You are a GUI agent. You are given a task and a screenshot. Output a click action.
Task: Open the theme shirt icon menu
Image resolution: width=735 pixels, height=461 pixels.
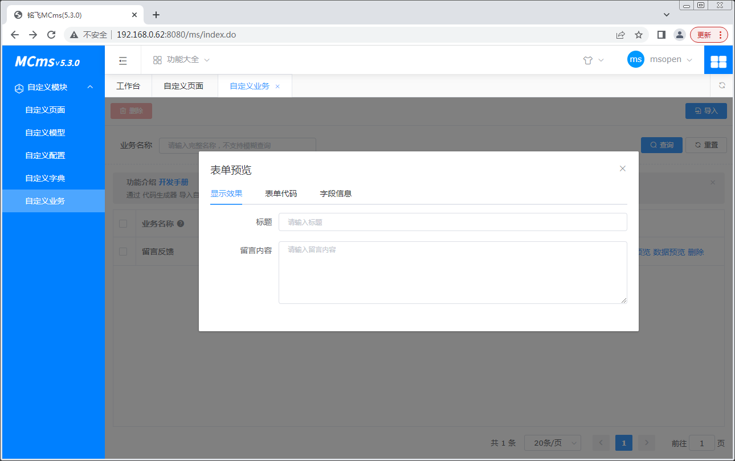(593, 60)
